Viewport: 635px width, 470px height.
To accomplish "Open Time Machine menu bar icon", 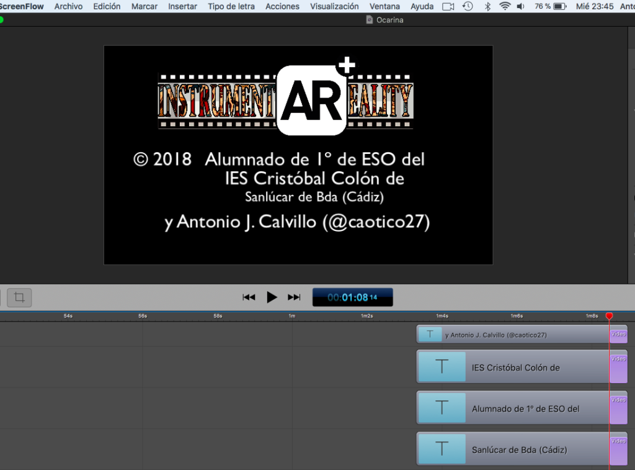I will [468, 6].
